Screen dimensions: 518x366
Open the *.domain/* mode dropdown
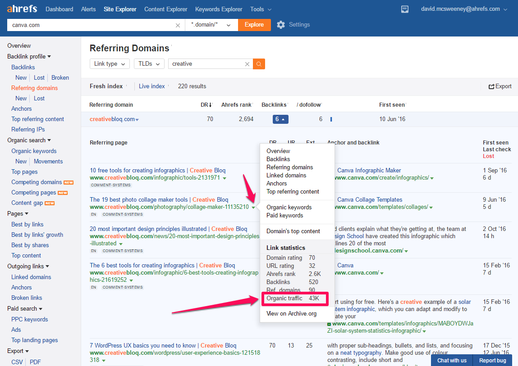pos(211,25)
